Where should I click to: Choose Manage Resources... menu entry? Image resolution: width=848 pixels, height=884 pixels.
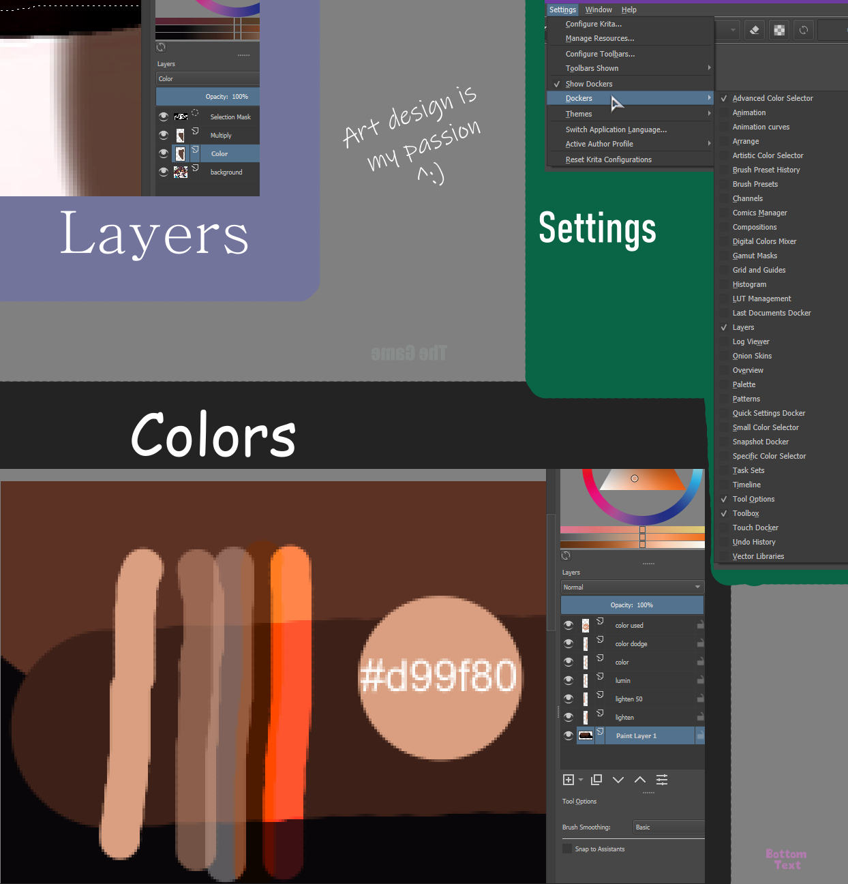pyautogui.click(x=631, y=38)
